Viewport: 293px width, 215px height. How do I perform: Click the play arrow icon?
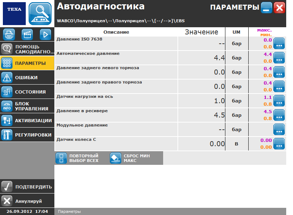[x=45, y=34]
